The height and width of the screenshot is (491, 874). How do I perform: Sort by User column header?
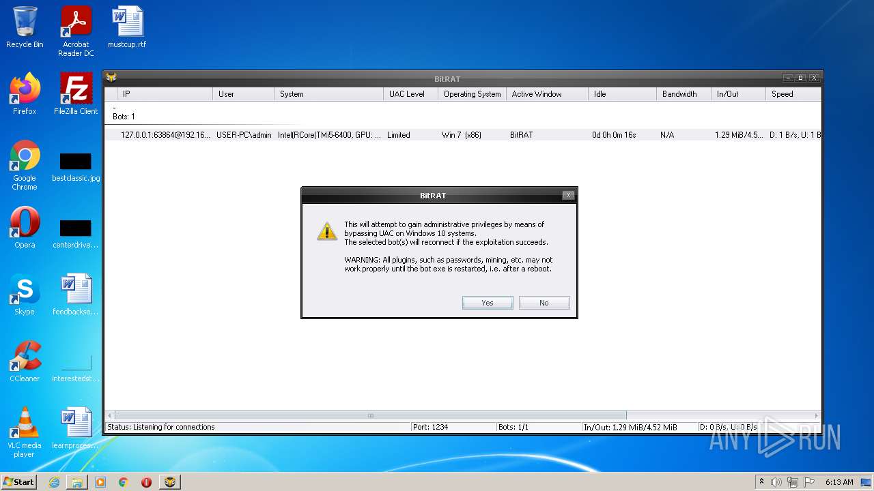click(244, 94)
